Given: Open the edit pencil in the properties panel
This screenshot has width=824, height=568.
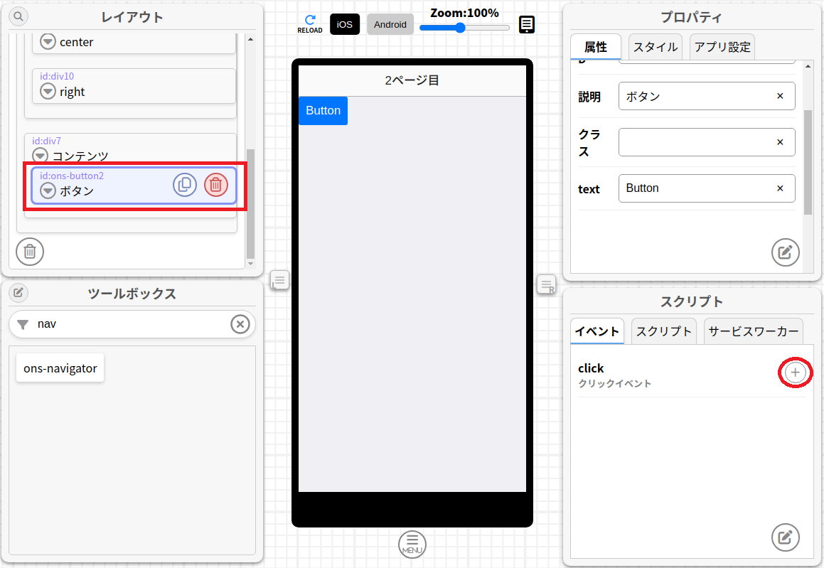Looking at the screenshot, I should pos(785,252).
